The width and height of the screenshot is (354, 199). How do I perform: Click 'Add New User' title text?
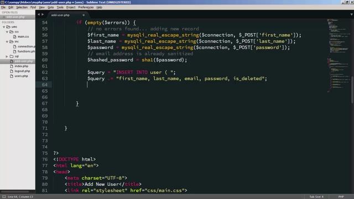click(x=102, y=184)
